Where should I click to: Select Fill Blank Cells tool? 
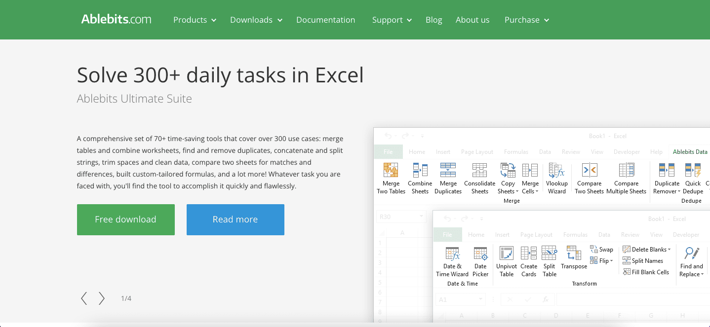(x=646, y=272)
